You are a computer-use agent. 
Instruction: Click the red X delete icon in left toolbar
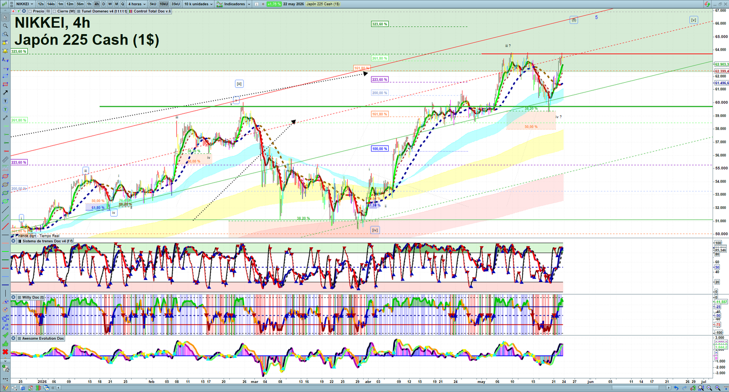coord(5,352)
